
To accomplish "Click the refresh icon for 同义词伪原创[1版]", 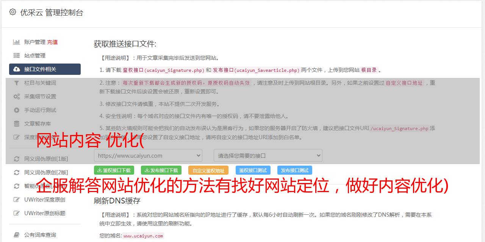I will (17, 159).
